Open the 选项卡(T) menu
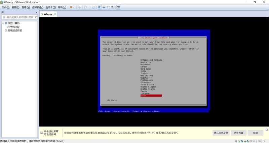269x143 pixels. click(50, 7)
